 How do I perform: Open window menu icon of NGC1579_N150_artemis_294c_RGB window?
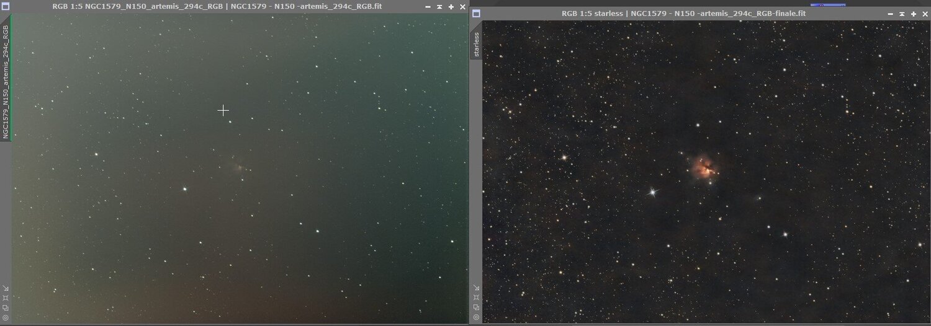point(6,6)
